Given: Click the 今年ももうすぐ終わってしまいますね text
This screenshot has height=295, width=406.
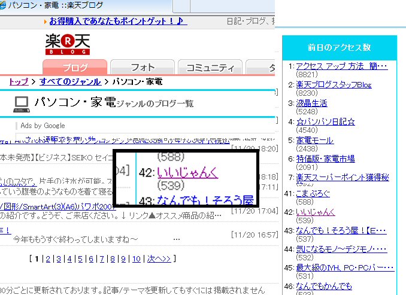Looking at the screenshot, I should click(75, 239).
